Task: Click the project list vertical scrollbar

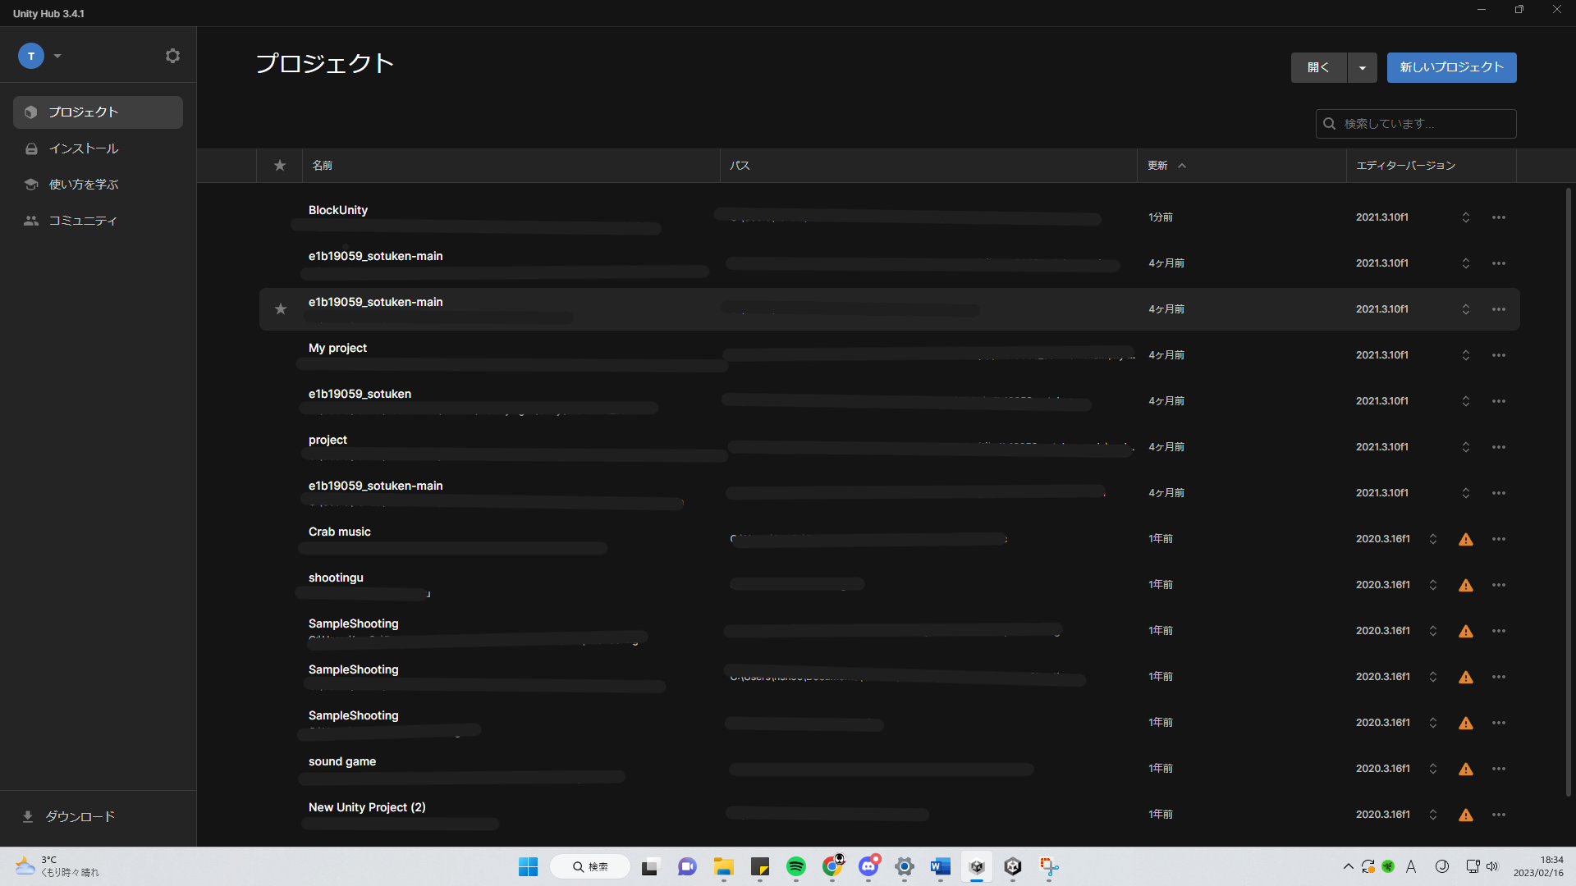Action: tap(1568, 492)
